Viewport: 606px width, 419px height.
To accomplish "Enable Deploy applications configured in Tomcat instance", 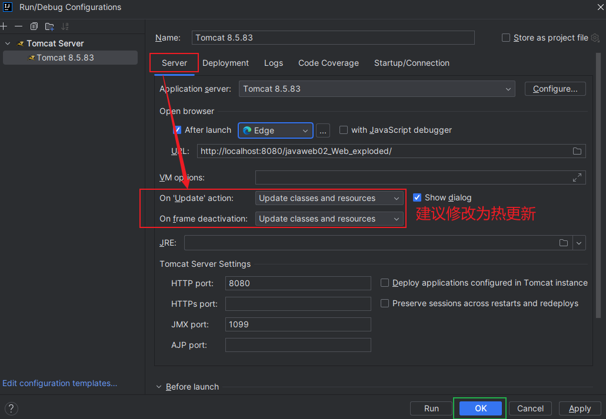I will pyautogui.click(x=385, y=283).
